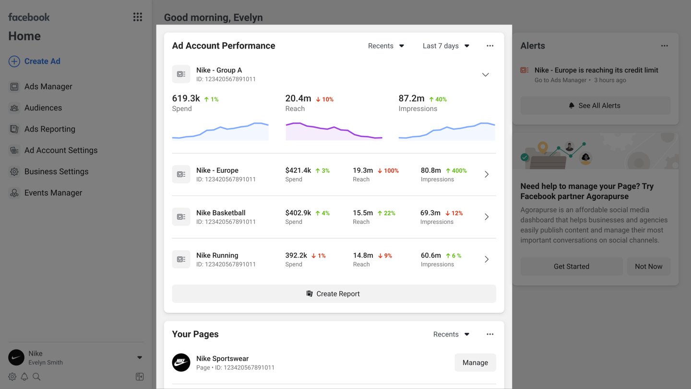Toggle the sidebar collapse panel icon

(140, 377)
